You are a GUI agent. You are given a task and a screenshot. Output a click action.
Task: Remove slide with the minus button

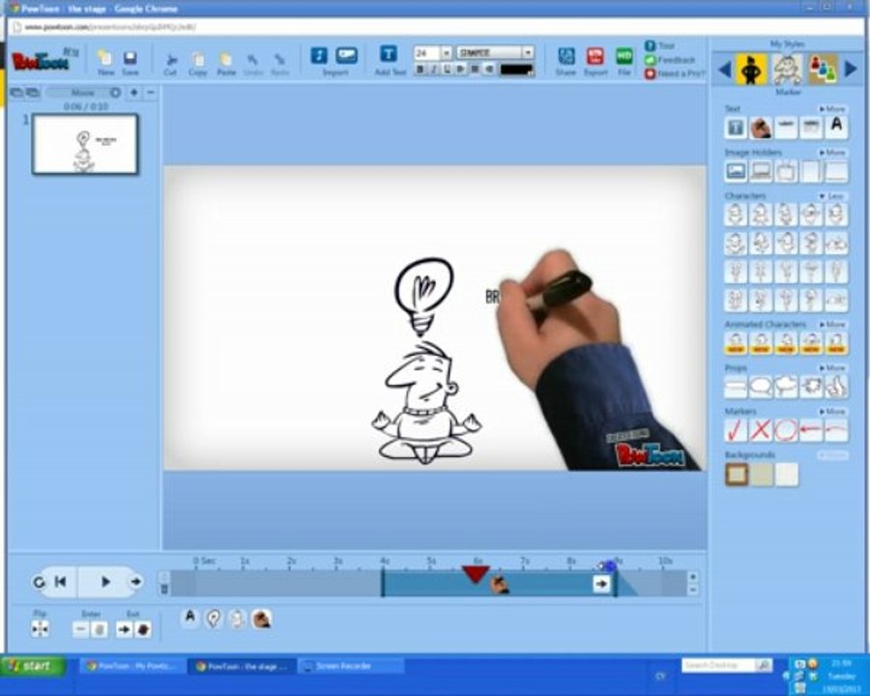point(151,93)
